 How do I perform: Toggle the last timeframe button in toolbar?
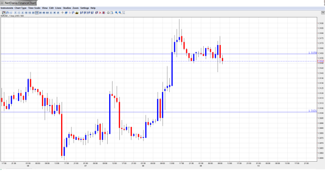coord(58,13)
